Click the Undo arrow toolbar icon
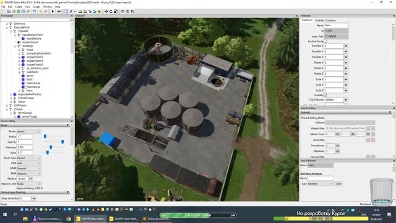This screenshot has width=396, height=223. (41, 11)
